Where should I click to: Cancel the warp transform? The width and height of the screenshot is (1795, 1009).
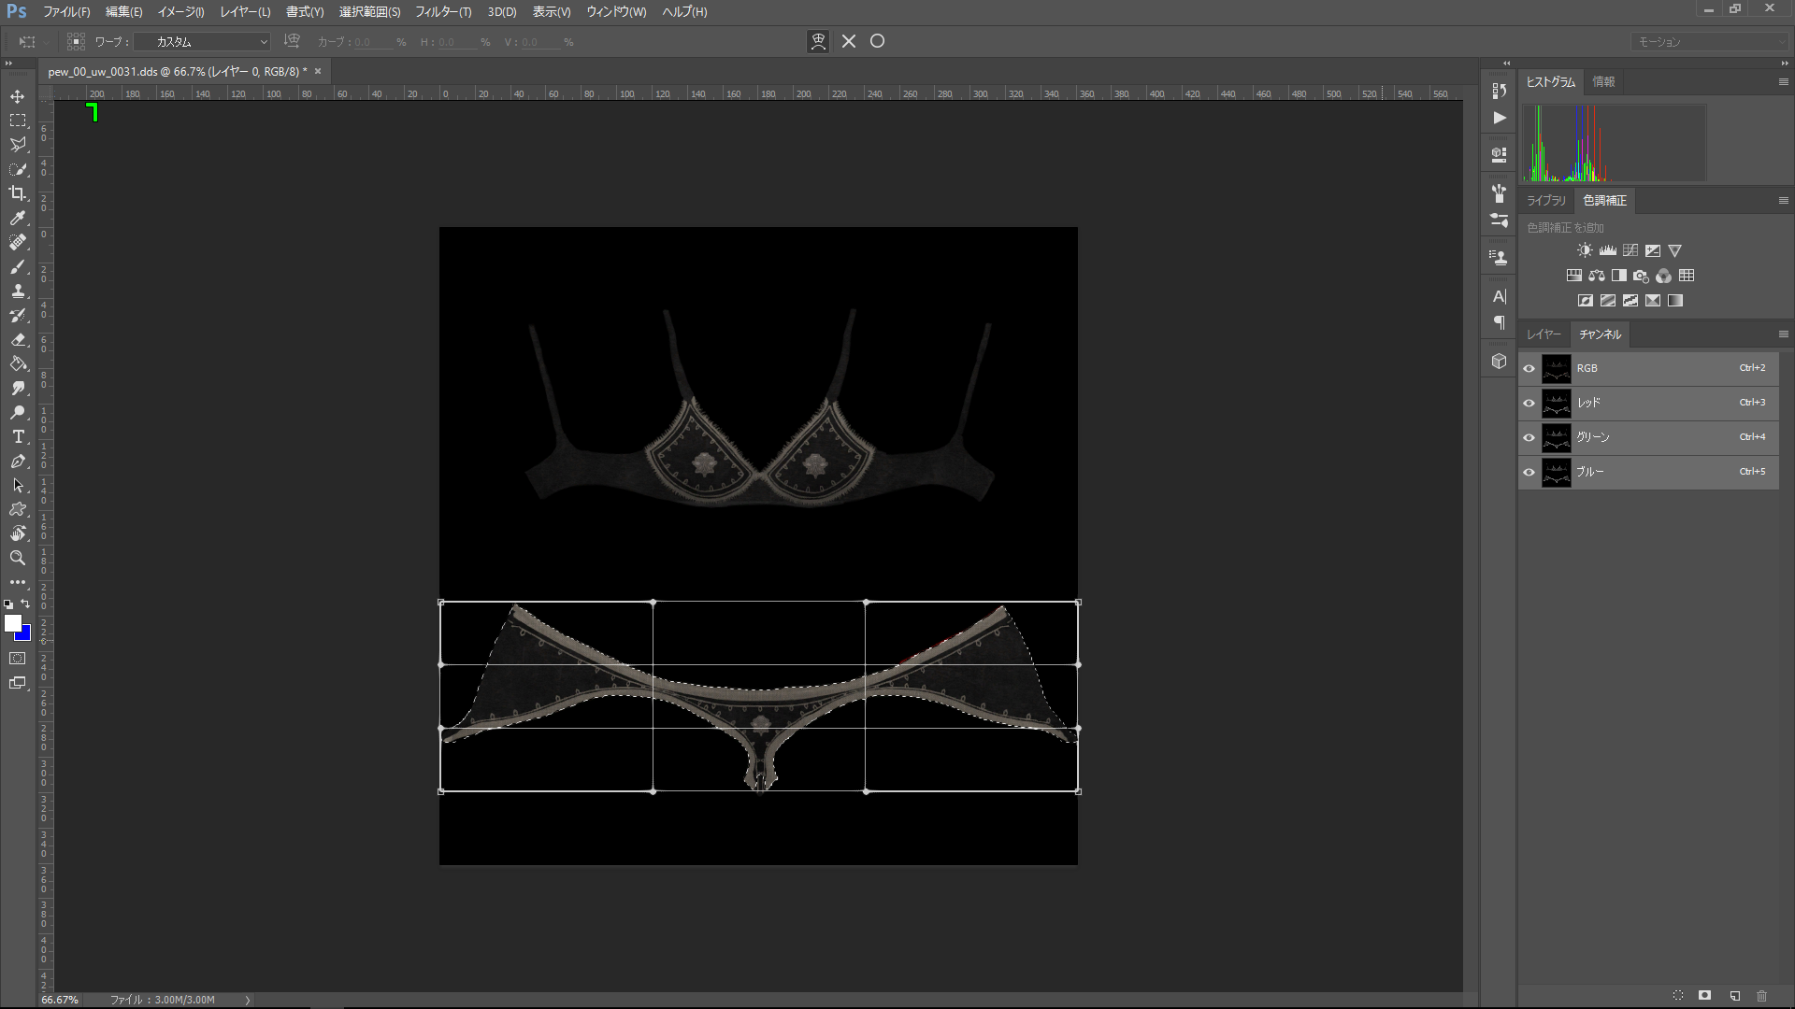[x=849, y=41]
